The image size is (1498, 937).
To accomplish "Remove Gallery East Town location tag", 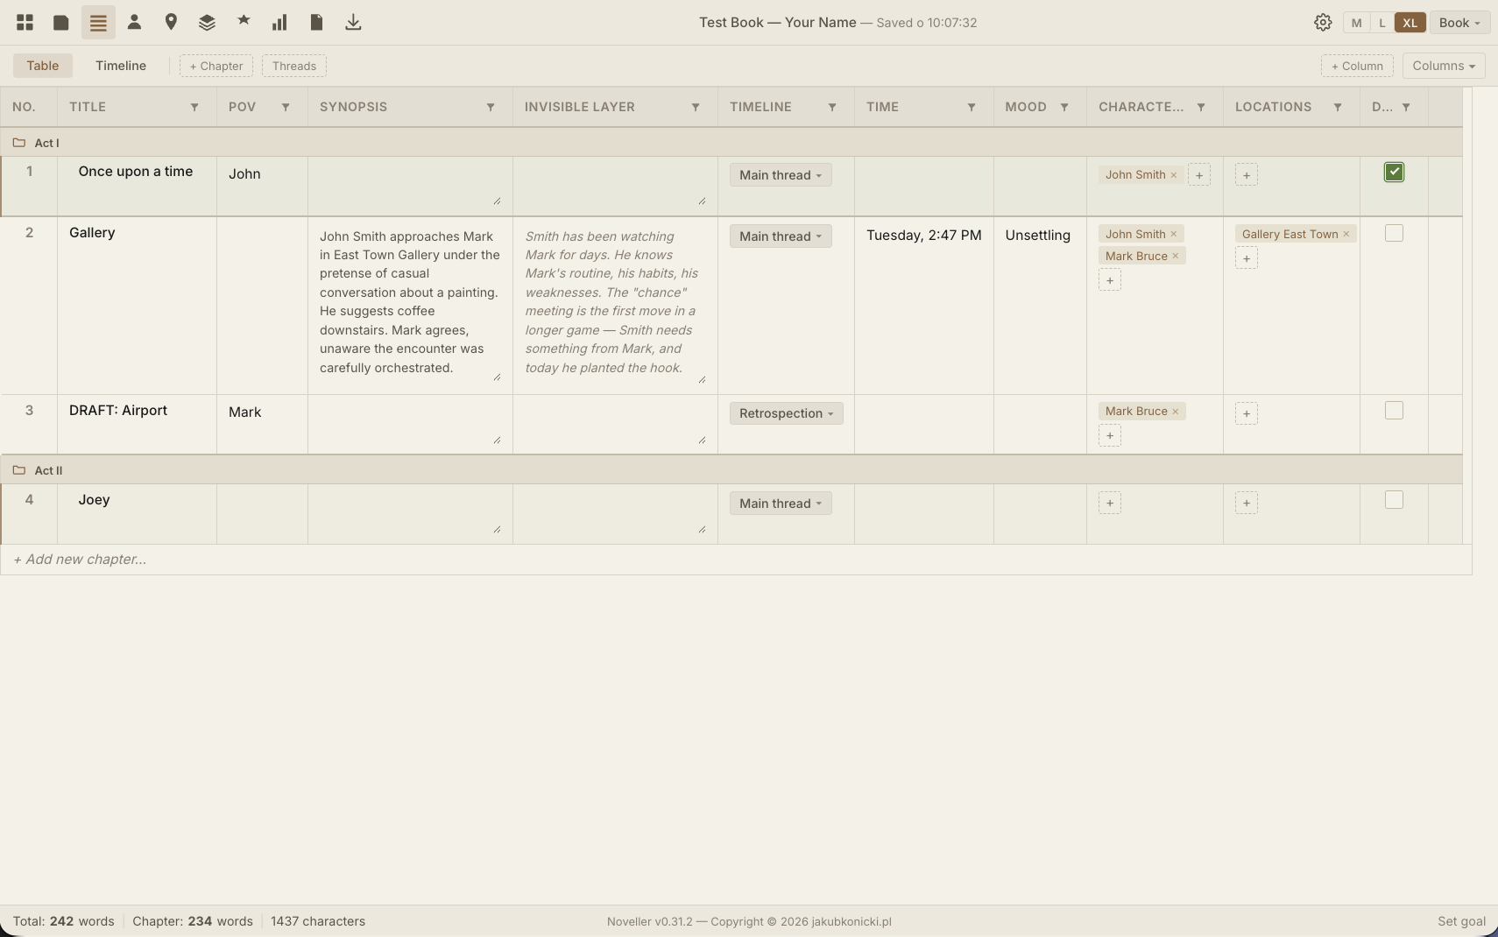I will point(1346,234).
